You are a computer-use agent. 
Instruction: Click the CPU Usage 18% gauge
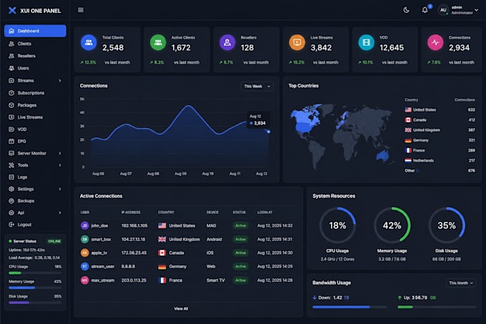click(337, 225)
